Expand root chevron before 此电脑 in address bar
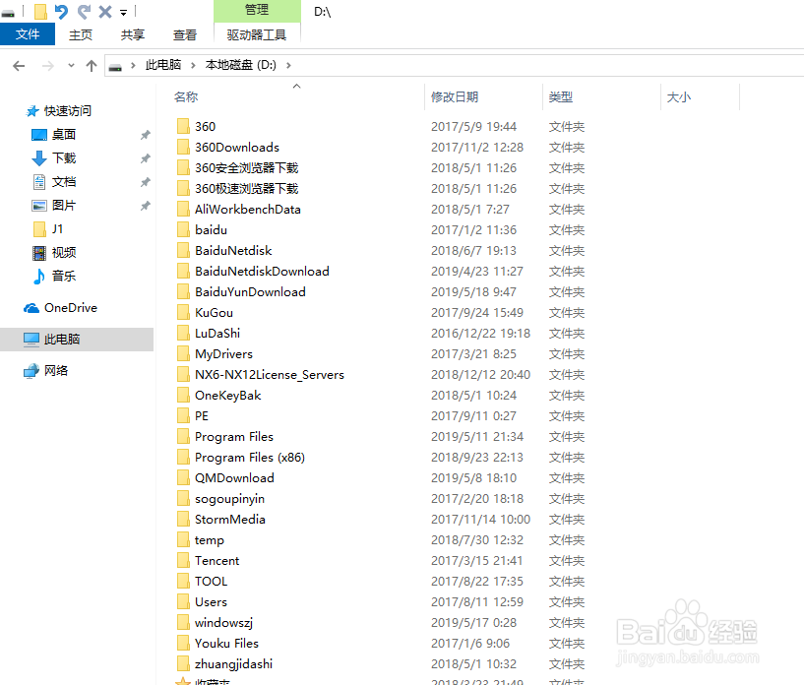 (133, 65)
